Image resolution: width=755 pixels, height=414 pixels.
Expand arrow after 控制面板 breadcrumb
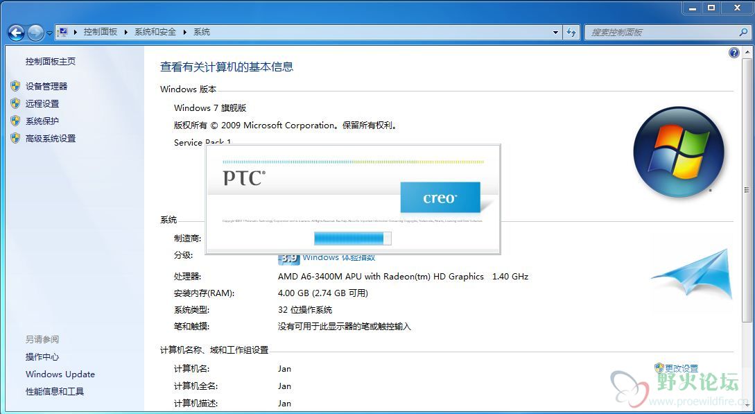tap(125, 33)
